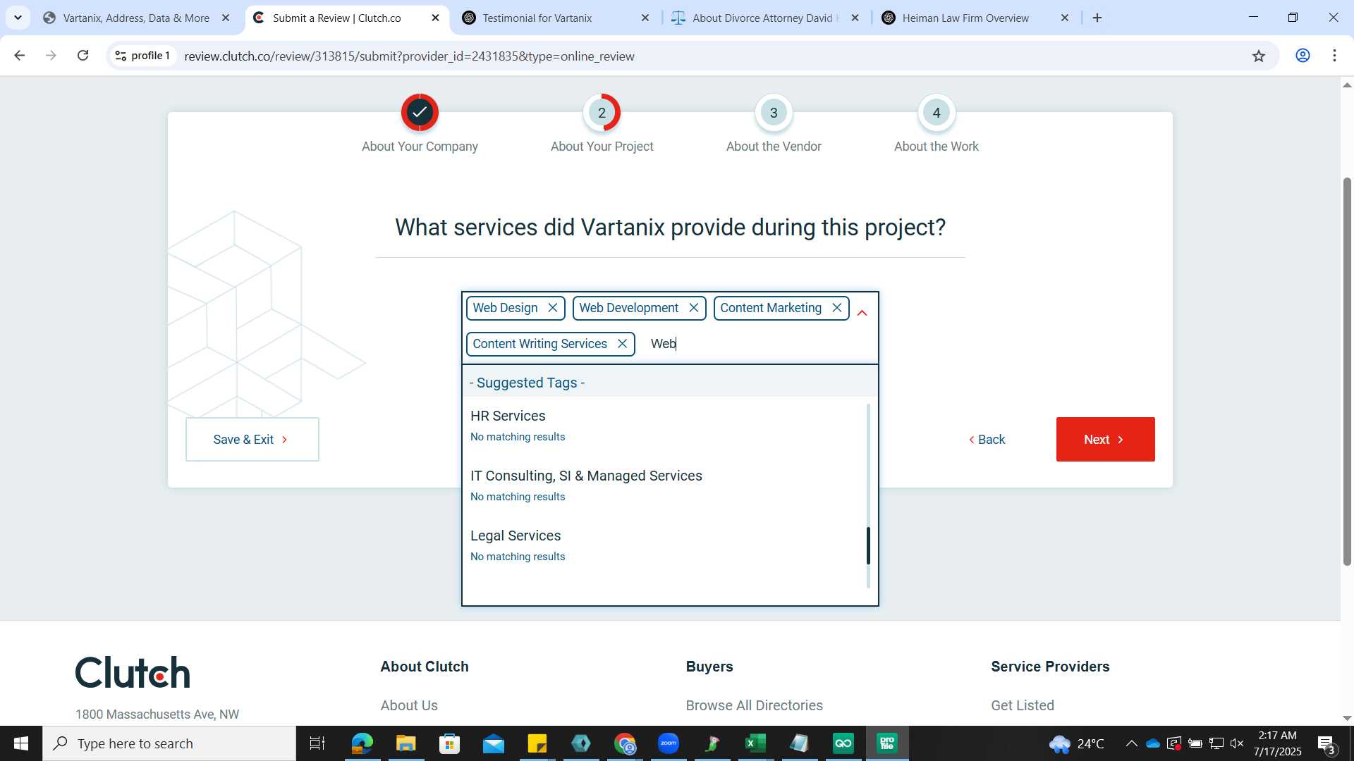
Task: Click Save & Exit
Action: coord(252,440)
